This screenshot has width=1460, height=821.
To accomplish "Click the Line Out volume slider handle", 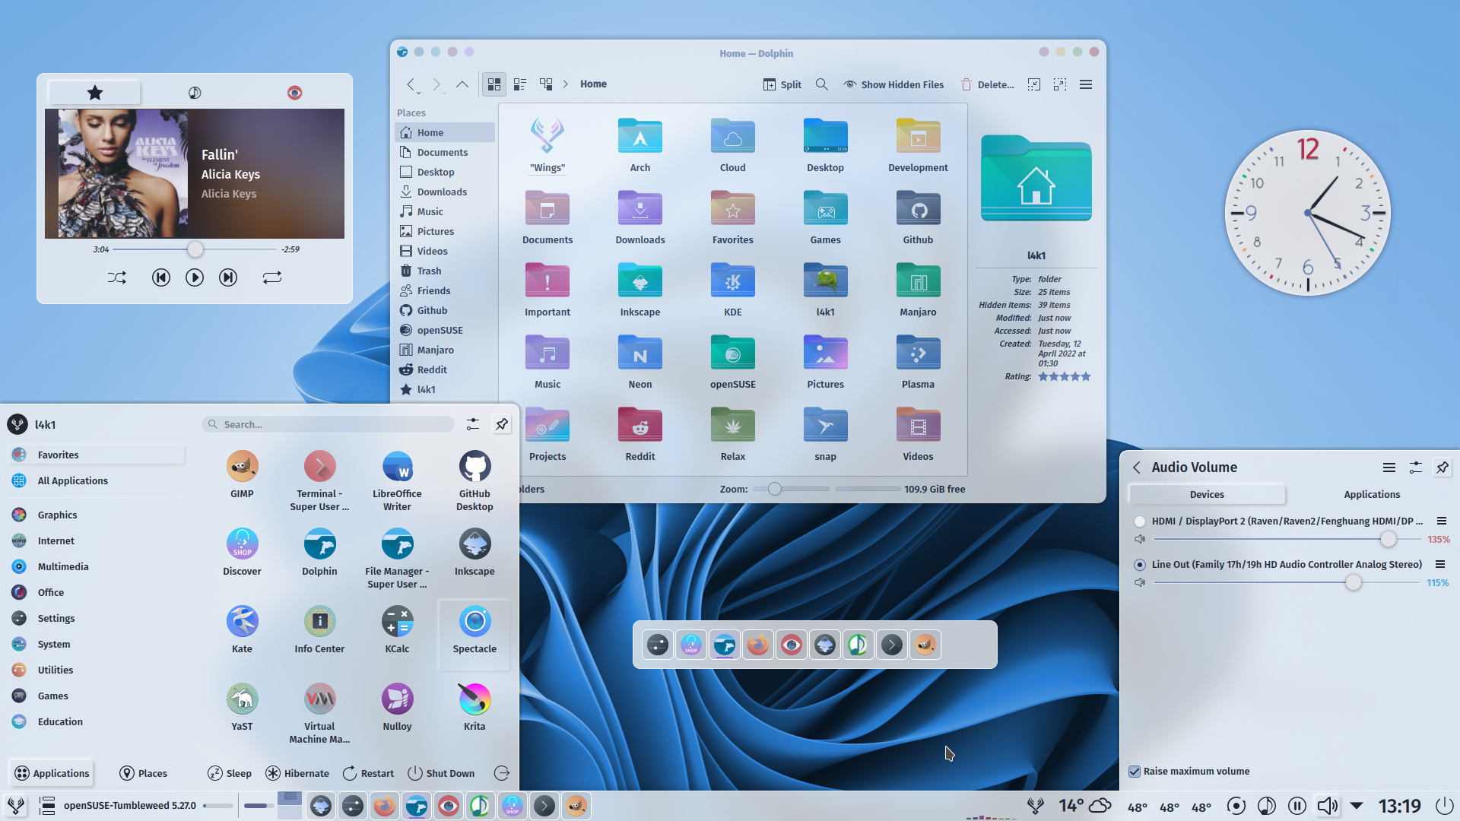I will click(1354, 582).
